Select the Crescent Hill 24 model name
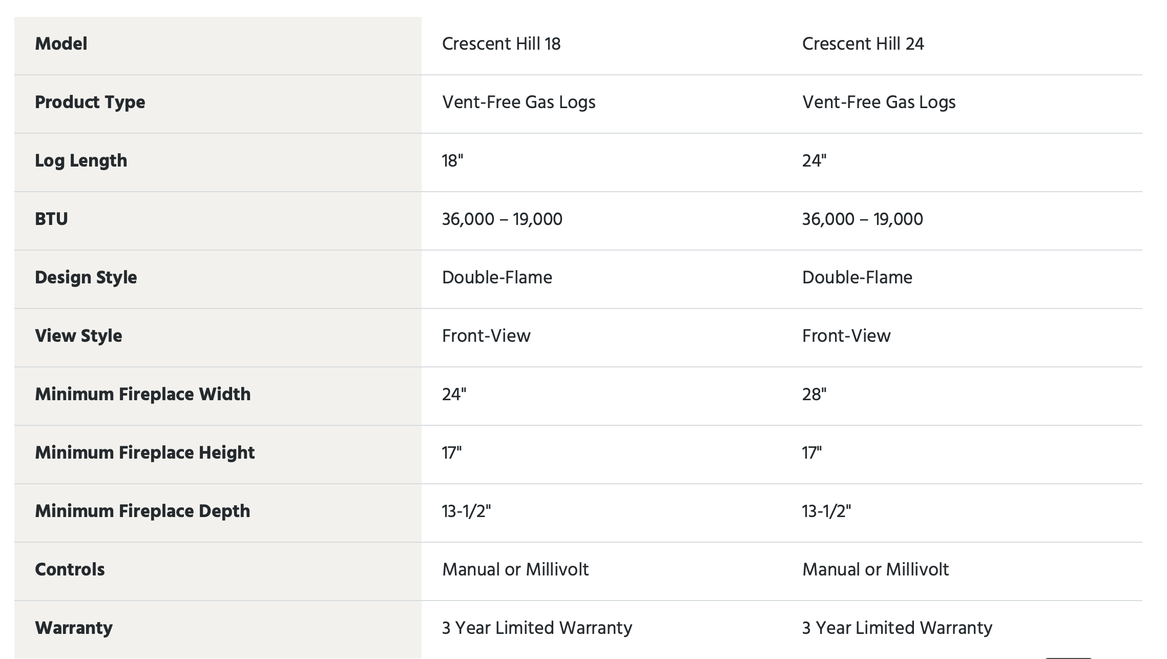Viewport: 1167px width, 659px height. pyautogui.click(x=863, y=44)
